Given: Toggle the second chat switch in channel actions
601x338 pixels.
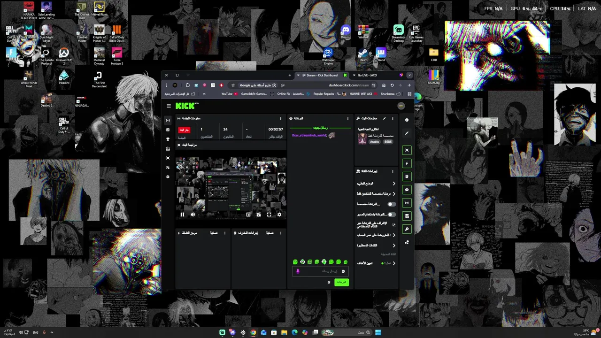Looking at the screenshot, I should (391, 215).
